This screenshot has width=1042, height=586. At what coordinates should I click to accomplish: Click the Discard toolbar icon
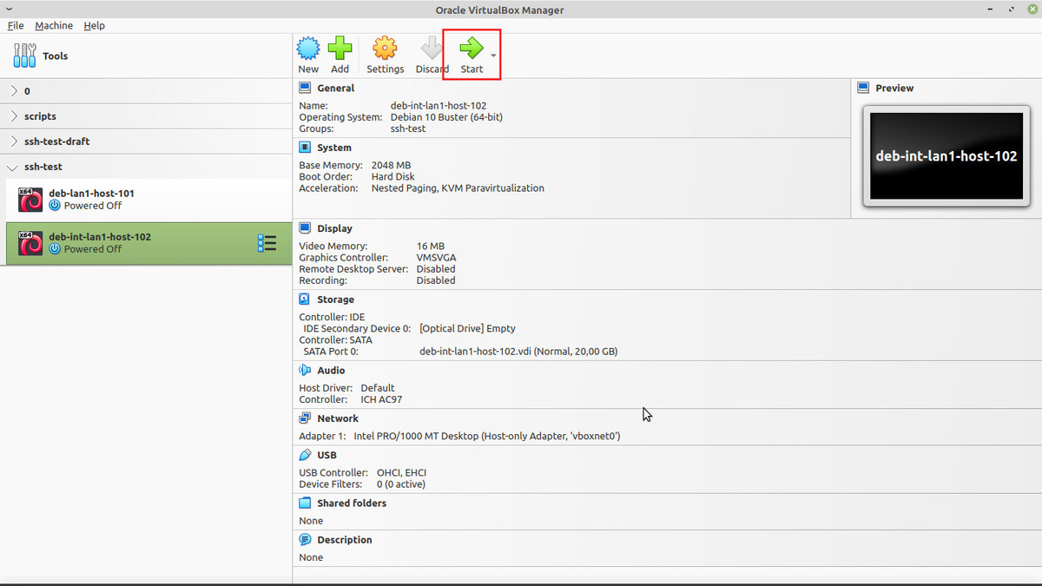[432, 48]
